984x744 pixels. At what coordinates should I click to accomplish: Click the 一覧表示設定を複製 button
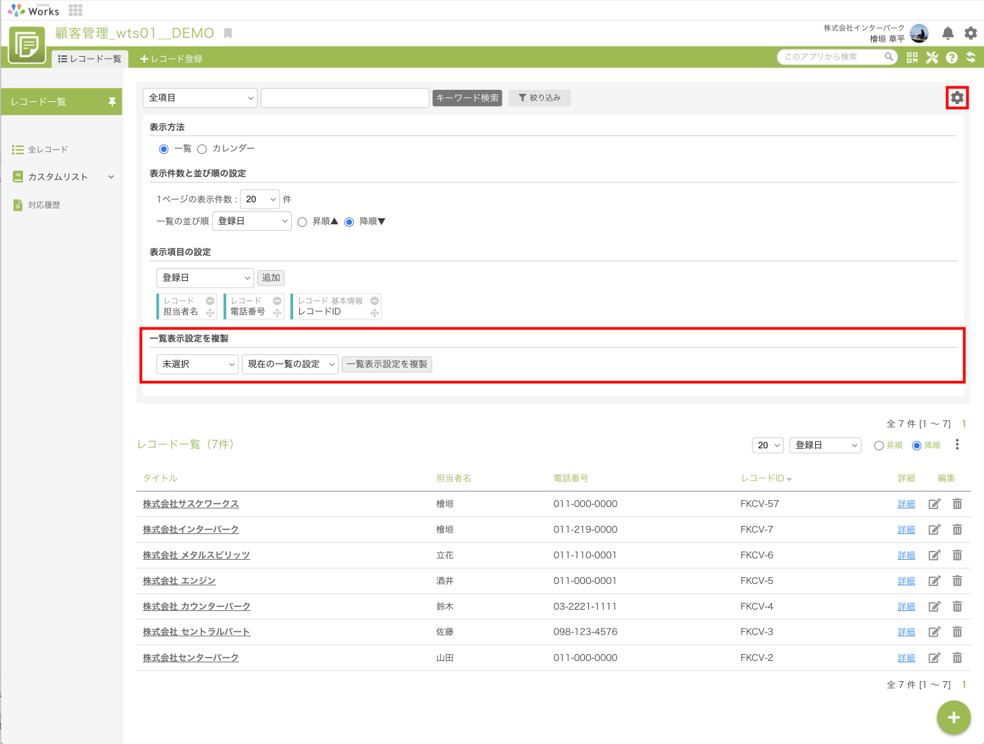pos(387,364)
